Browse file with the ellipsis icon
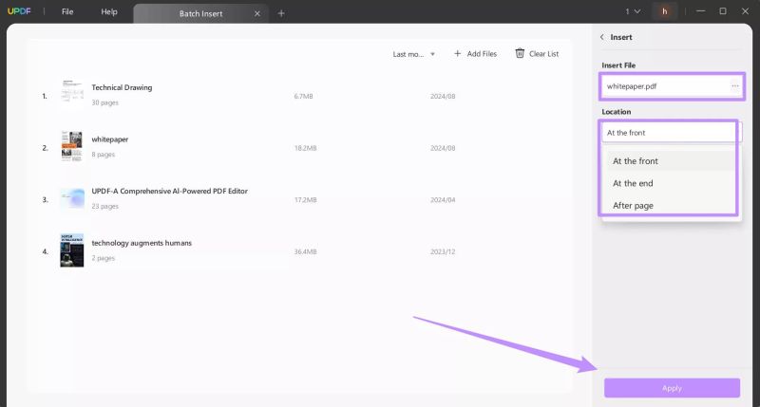 coord(735,86)
